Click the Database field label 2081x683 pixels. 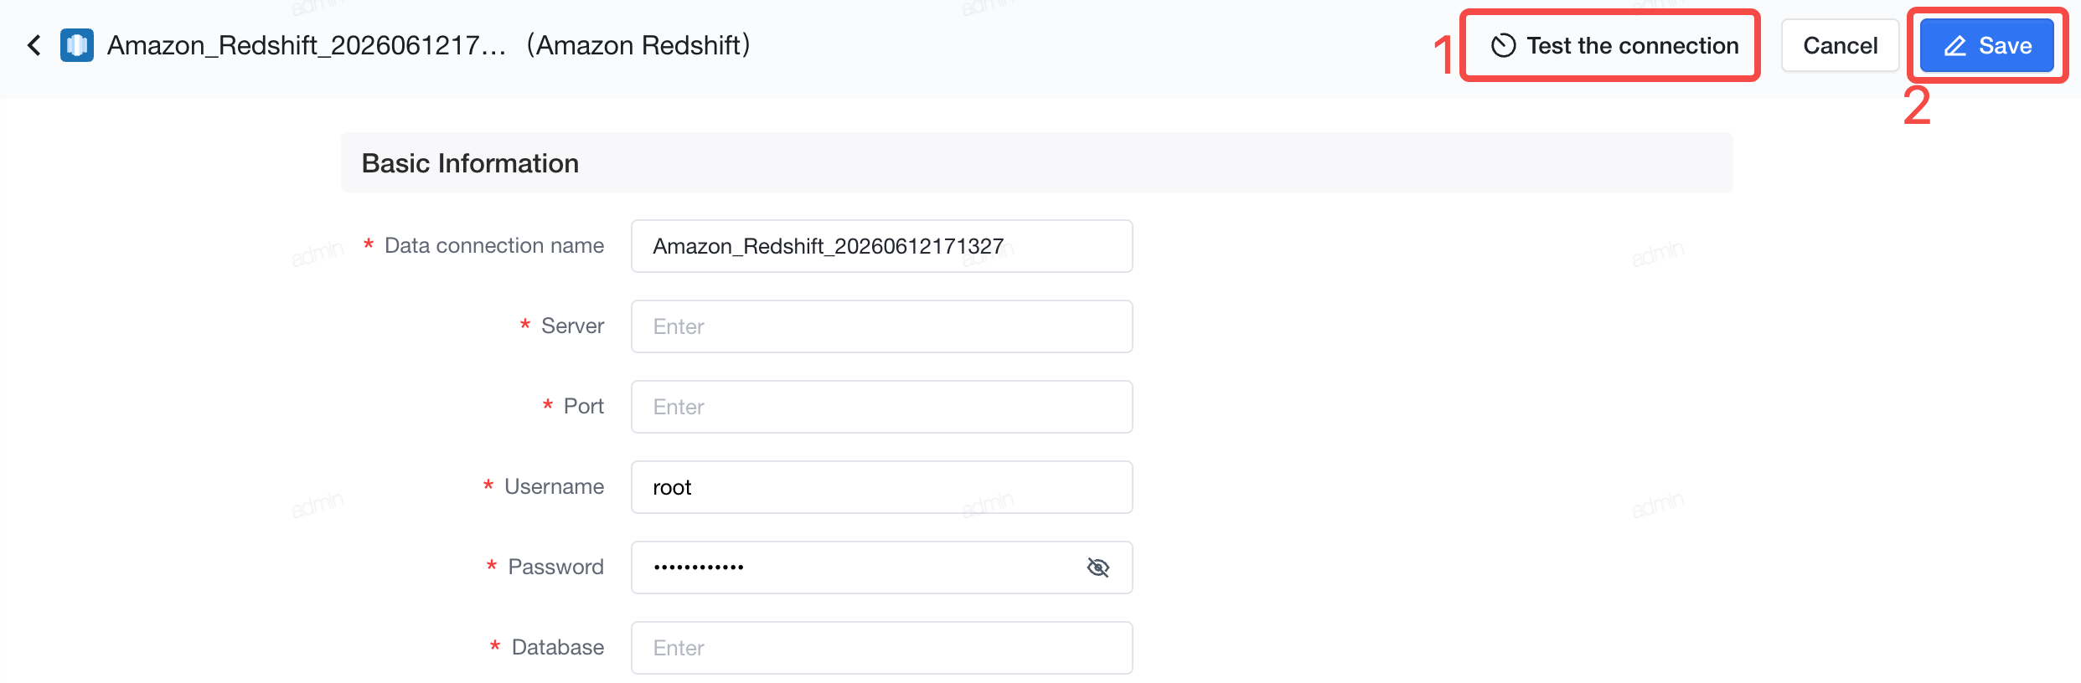coord(557,647)
